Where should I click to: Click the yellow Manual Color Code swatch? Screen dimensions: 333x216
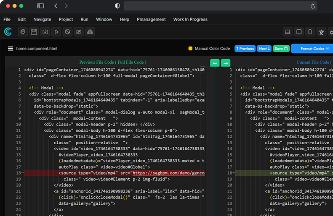click(190, 49)
